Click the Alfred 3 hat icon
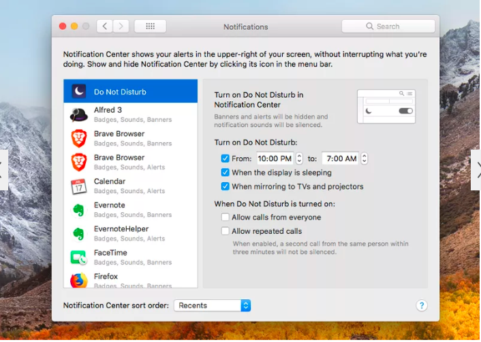Viewport: 481px width, 342px height. click(79, 115)
